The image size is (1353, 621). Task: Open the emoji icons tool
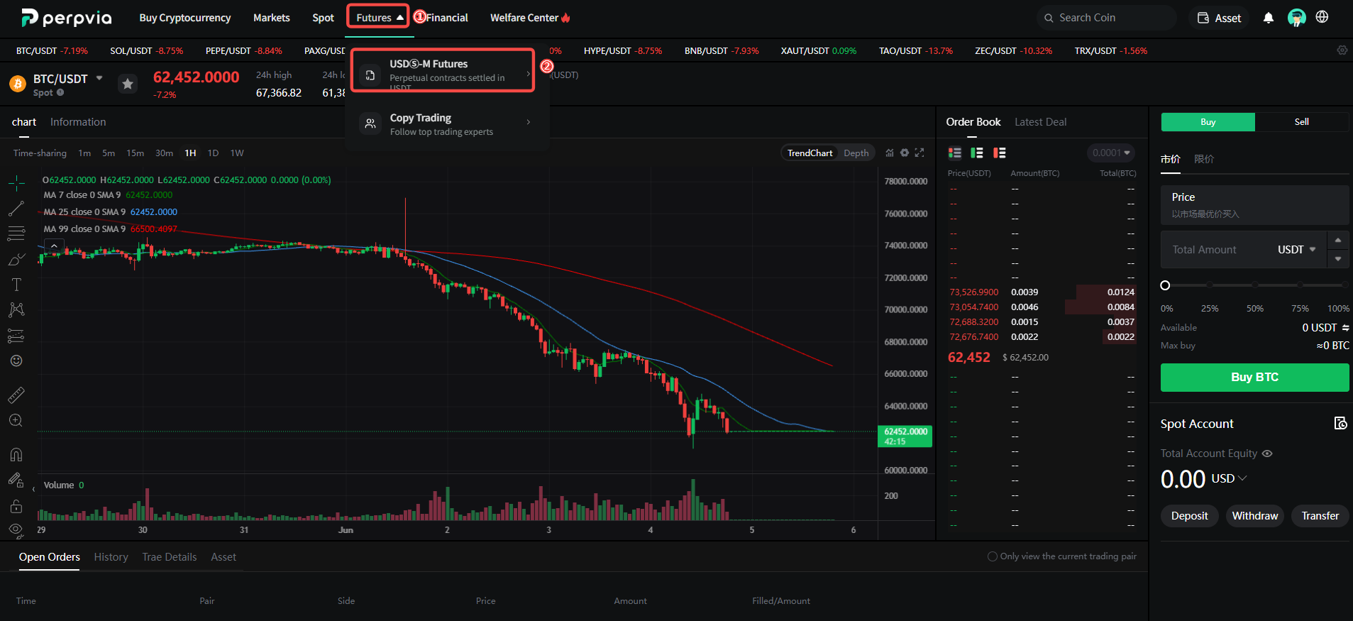(x=16, y=361)
